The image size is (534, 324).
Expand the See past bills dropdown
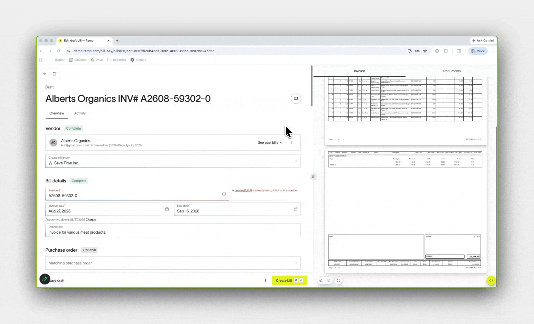pyautogui.click(x=270, y=142)
